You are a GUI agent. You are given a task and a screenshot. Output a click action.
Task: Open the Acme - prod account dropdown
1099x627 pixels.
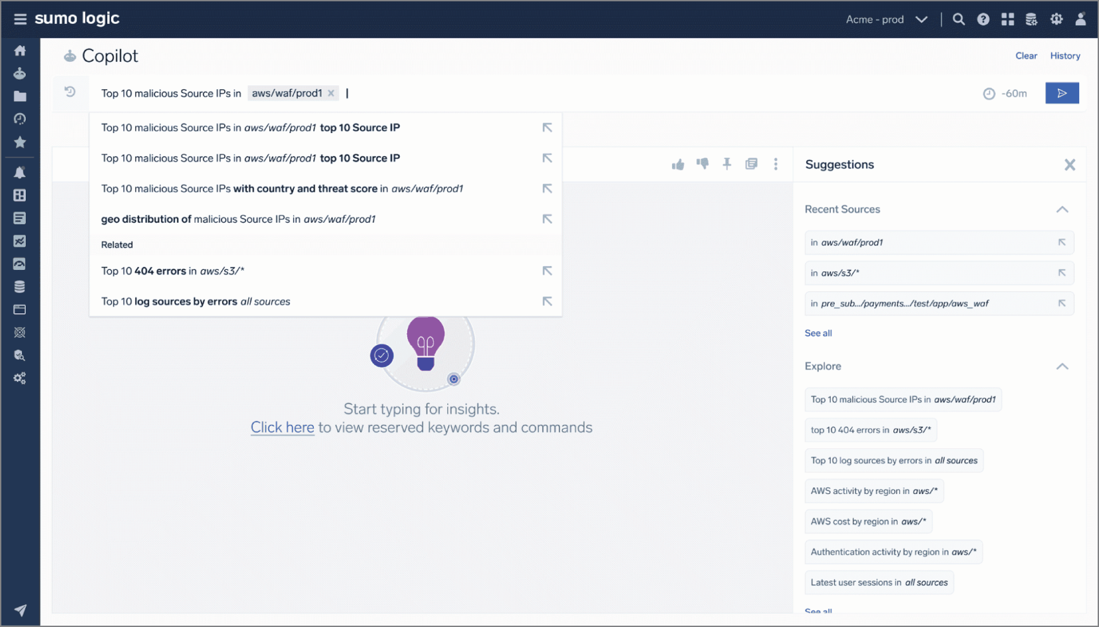point(887,19)
